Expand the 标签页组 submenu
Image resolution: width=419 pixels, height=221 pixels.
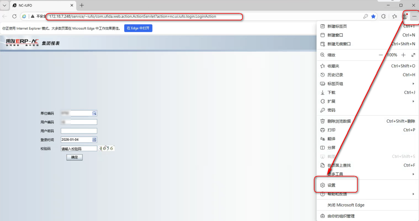413,84
